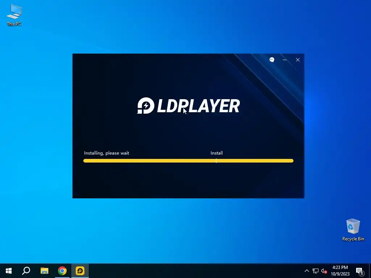
Task: Click the LDPlayer logo in installer
Action: click(188, 106)
